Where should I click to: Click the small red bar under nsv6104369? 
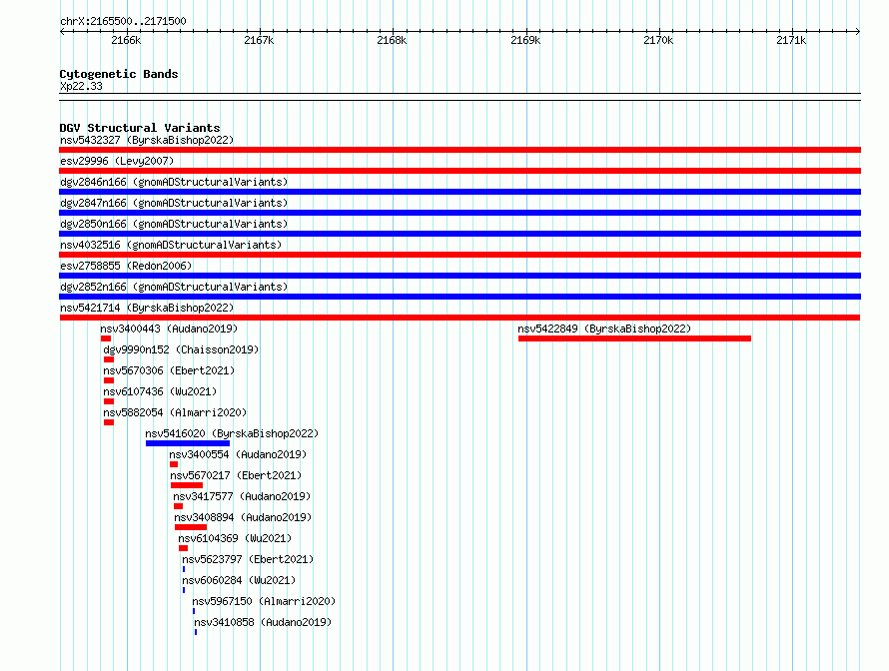183,548
